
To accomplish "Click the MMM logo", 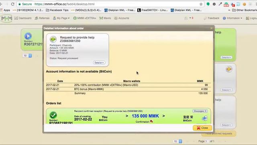I will click(x=7, y=18).
